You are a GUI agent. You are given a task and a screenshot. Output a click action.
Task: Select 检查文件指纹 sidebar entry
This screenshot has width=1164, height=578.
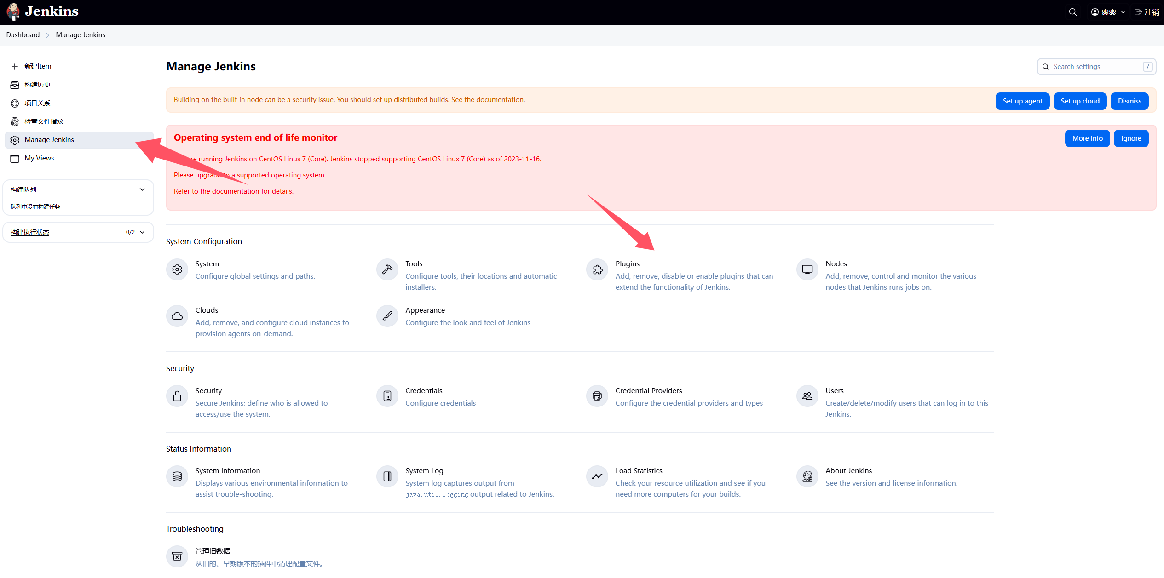pyautogui.click(x=78, y=121)
